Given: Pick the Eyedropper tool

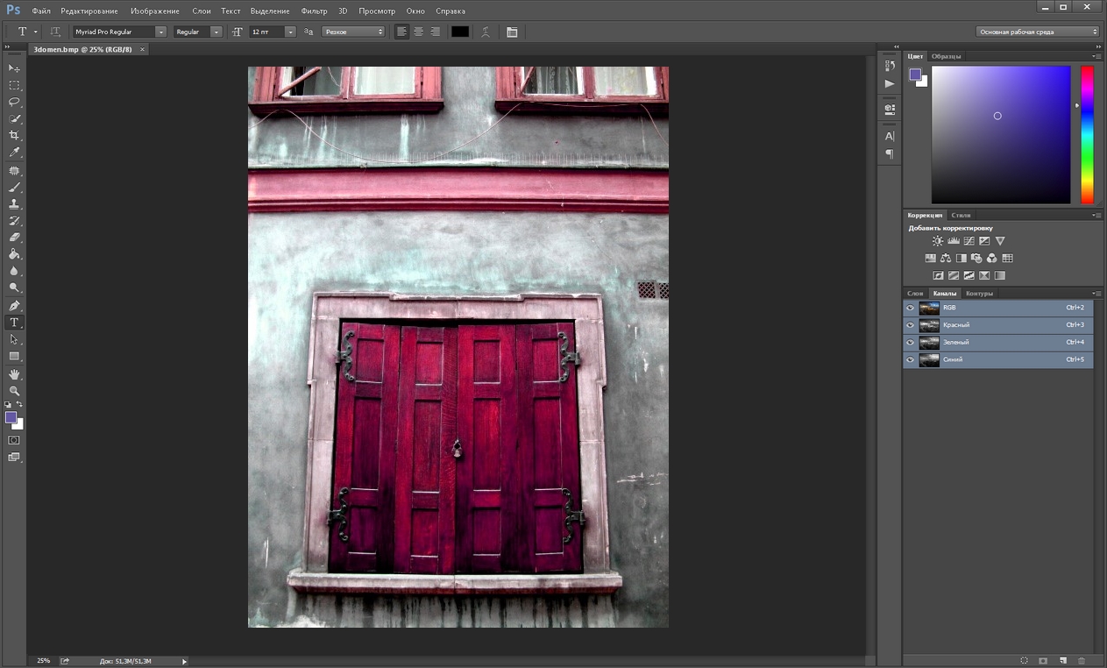Looking at the screenshot, I should click(x=14, y=153).
